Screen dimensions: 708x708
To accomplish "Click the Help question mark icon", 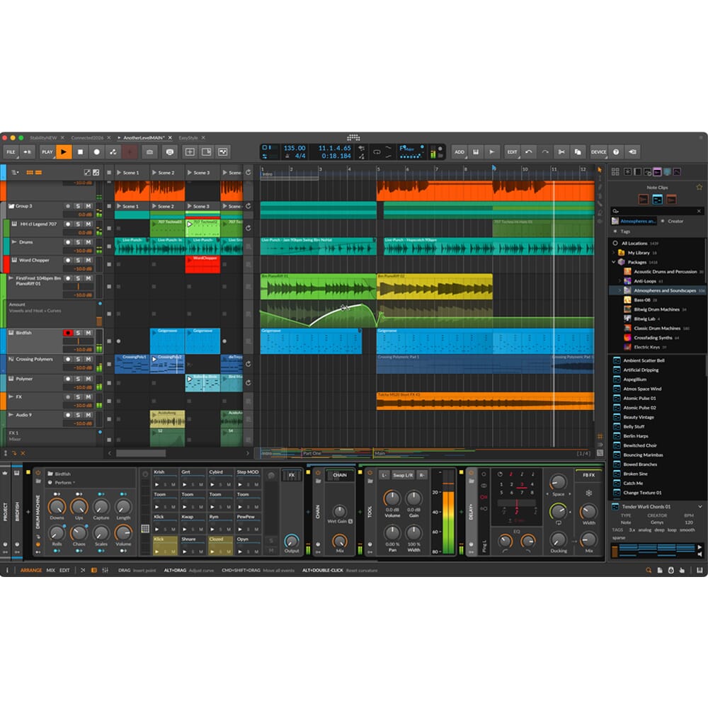I will 616,152.
